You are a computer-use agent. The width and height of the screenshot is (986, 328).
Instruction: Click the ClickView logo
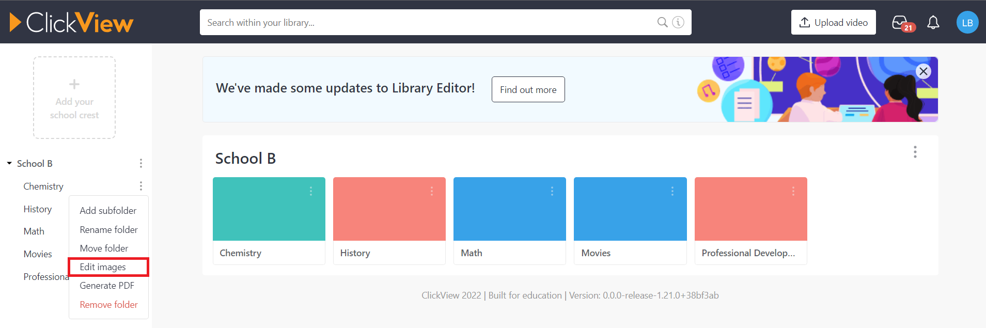tap(71, 22)
